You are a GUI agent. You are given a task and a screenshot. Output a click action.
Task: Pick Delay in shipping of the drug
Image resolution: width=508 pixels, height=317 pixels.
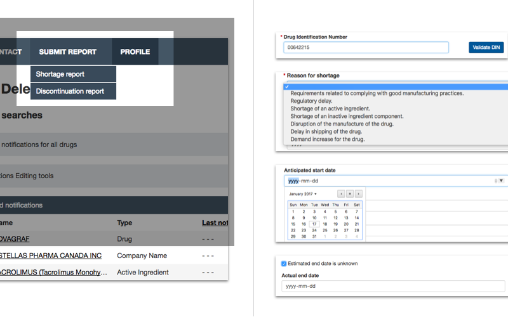[328, 131]
